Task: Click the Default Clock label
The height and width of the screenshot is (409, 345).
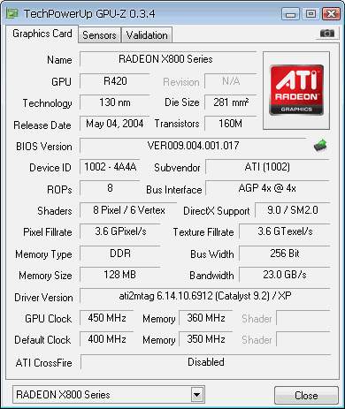Action: pos(42,340)
